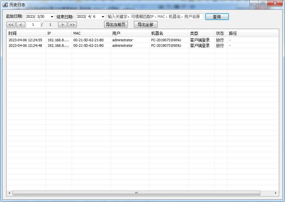Sort by the MAC column header

91,33
